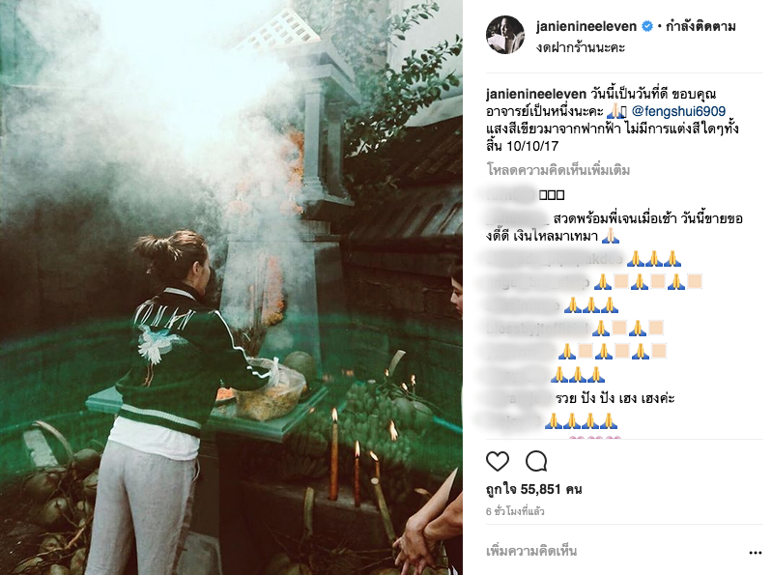772x575 pixels.
Task: Click the blurred username before รวย ปัง comment
Action: click(519, 398)
